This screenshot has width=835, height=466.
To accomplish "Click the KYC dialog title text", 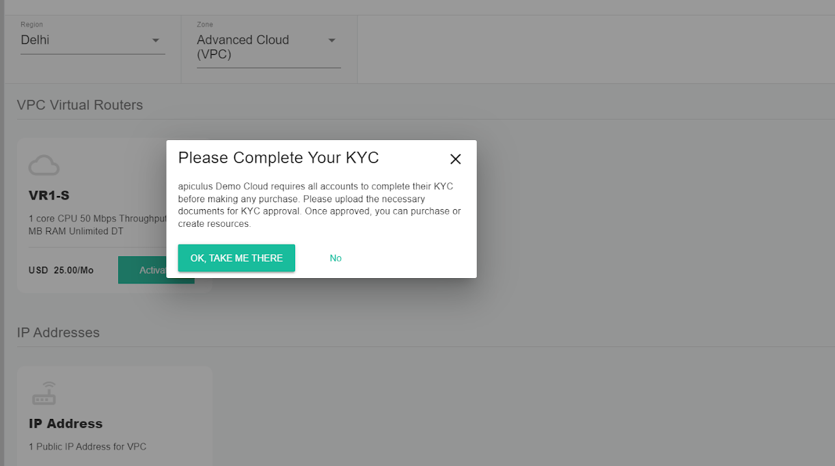I will (278, 158).
